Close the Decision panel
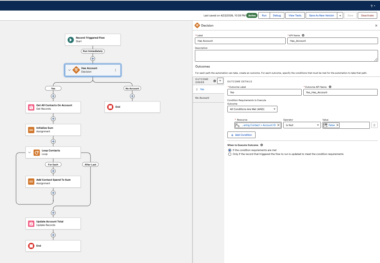This screenshot has width=380, height=263. tap(376, 25)
